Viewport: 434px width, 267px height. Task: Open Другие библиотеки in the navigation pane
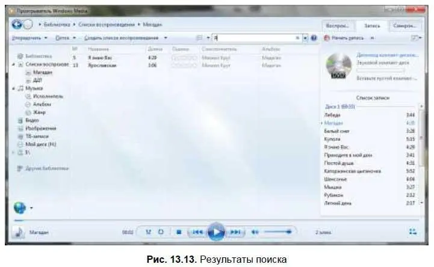[x=47, y=168]
